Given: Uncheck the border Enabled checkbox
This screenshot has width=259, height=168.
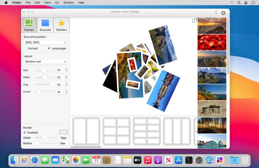Looking at the screenshot, I should pyautogui.click(x=25, y=132).
